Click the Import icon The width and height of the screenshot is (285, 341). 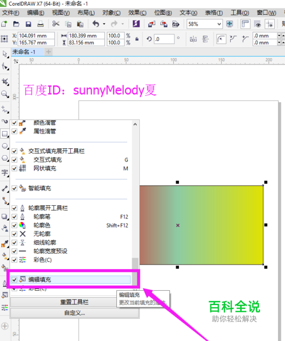(x=152, y=24)
